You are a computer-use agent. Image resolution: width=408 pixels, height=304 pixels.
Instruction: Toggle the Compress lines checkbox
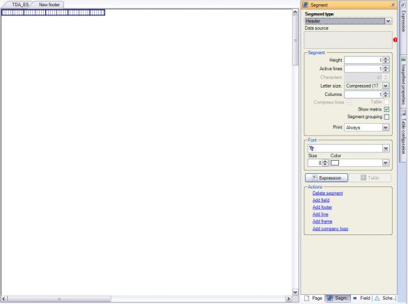point(349,102)
